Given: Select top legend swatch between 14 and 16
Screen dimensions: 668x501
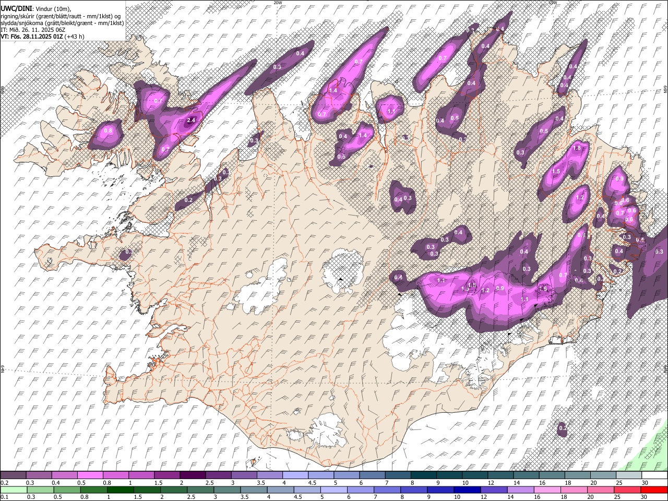Looking at the screenshot, I should 527,475.
